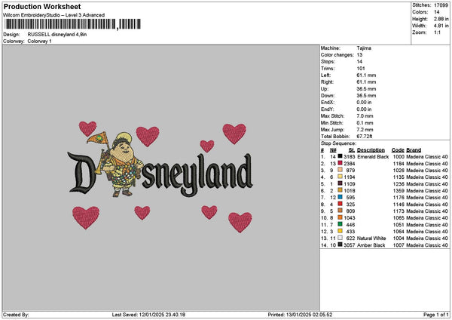Click the Max Jump value '7.2 mm'

(x=365, y=130)
